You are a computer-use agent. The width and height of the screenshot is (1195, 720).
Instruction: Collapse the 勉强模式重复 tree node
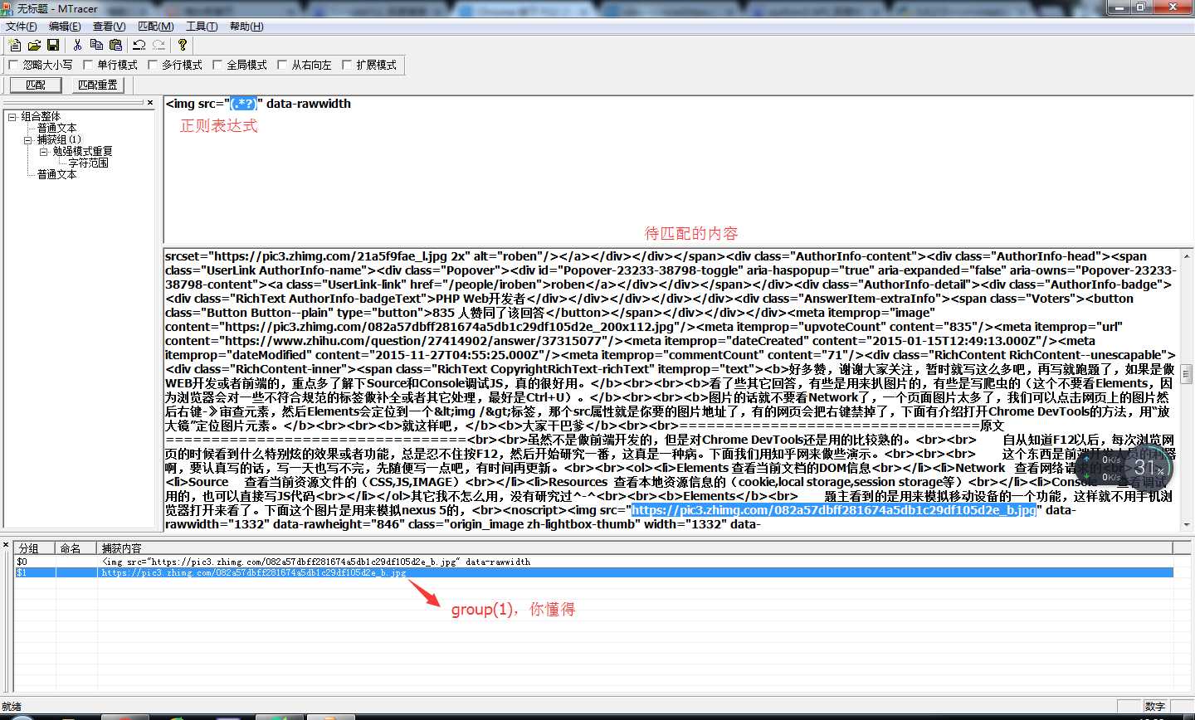[x=44, y=152]
